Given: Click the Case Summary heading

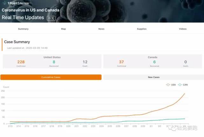Looking at the screenshot, I should (17, 42).
